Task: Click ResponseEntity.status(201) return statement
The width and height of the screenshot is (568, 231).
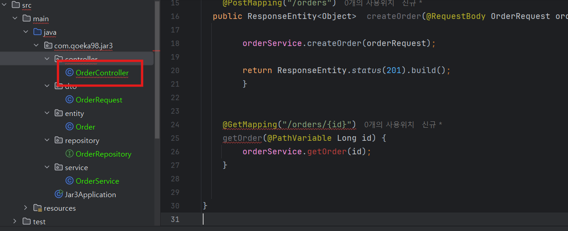Action: click(347, 70)
